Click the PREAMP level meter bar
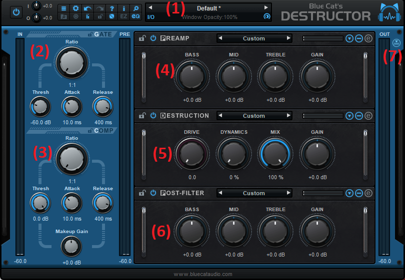 (x=323, y=38)
